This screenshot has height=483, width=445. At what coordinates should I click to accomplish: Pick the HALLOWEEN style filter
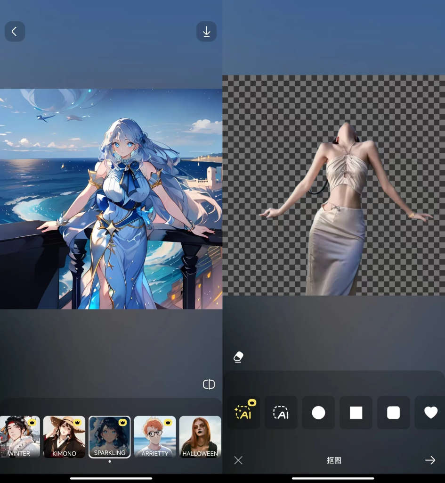click(200, 437)
